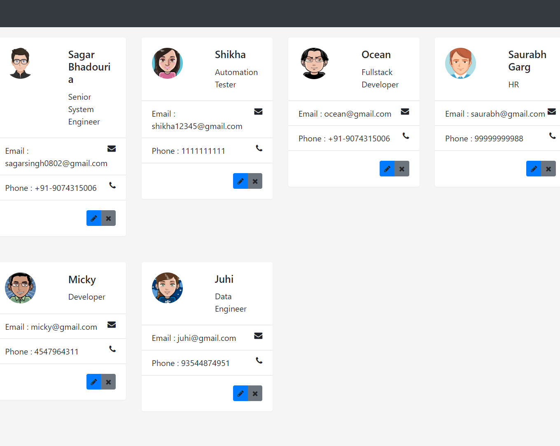
Task: Edit Shikha's employee card
Action: coord(240,181)
